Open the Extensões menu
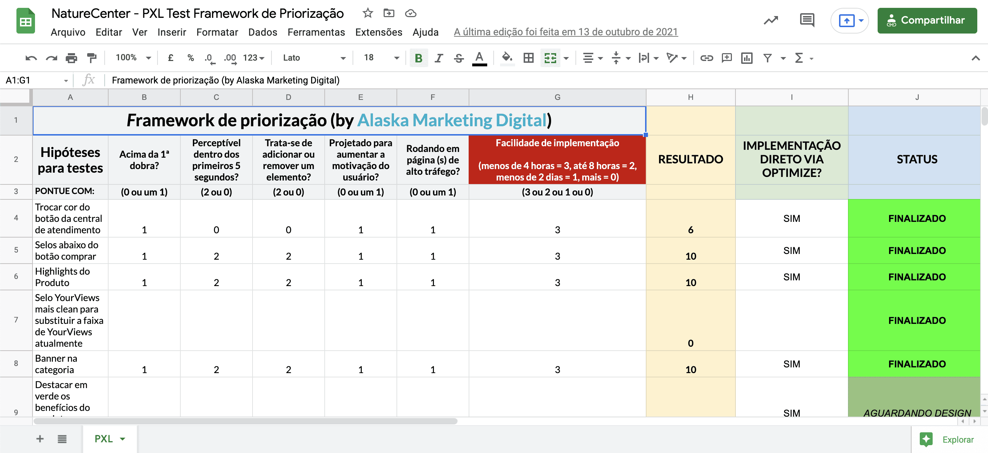This screenshot has width=988, height=453. [379, 32]
